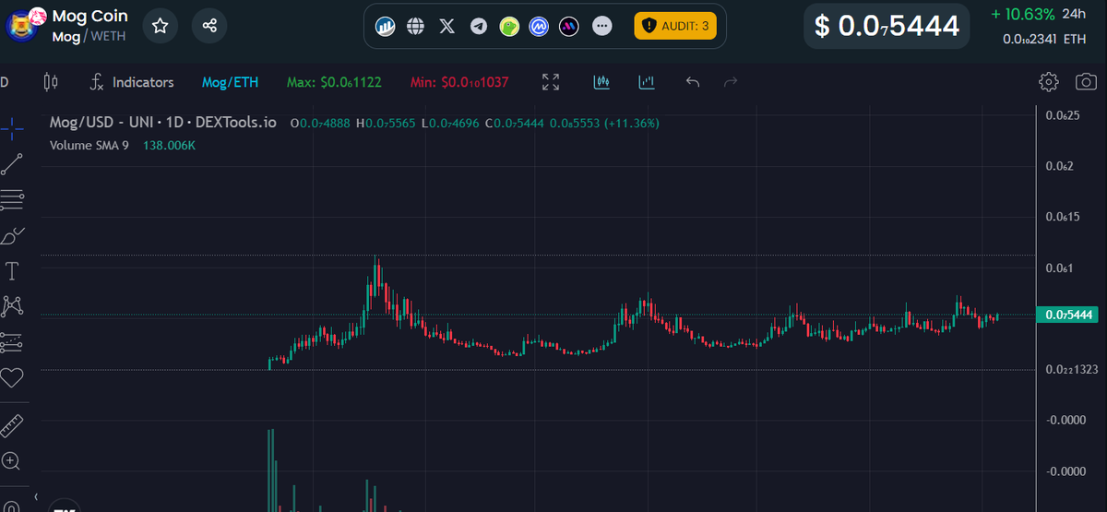Select the text annotation tool
This screenshot has height=512, width=1107.
12,270
